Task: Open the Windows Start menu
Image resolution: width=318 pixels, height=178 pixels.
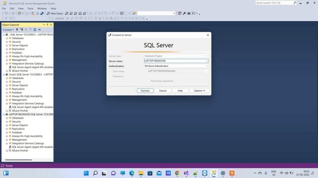Action: (x=86, y=173)
